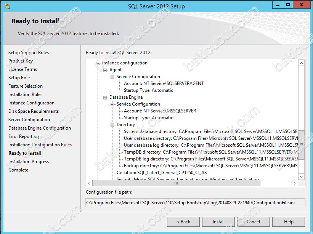Viewport: 313px width, 234px height.
Task: Select the Collation SQL_Latin1_General row
Action: (162, 173)
